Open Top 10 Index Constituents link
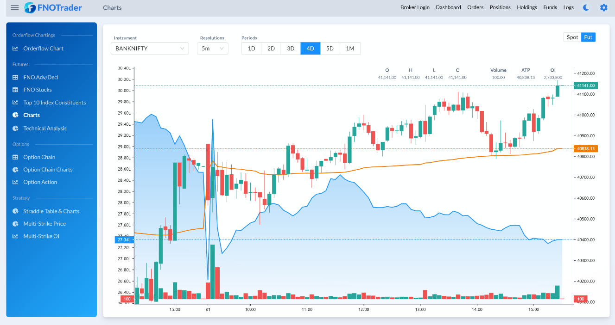Image resolution: width=615 pixels, height=325 pixels. click(x=55, y=103)
